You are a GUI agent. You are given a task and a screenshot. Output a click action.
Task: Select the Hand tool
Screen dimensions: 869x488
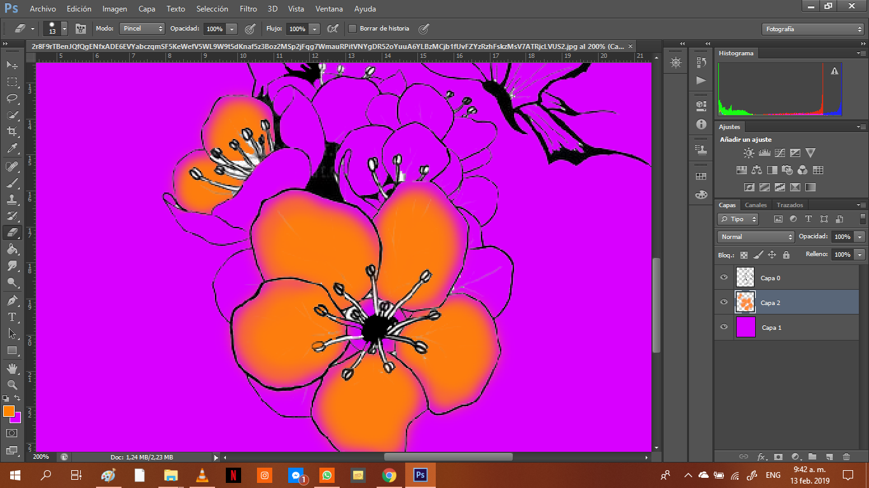(12, 368)
